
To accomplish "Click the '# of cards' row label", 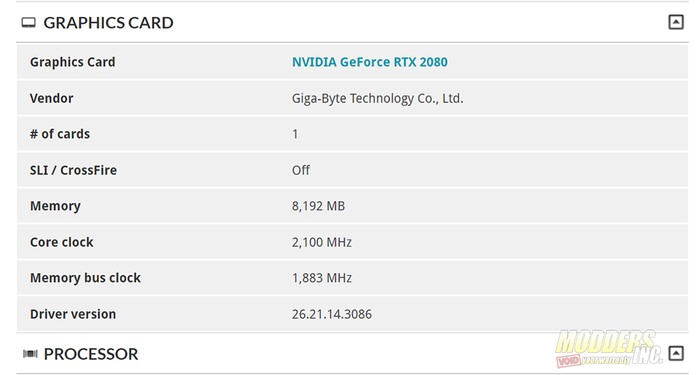I will coord(60,134).
